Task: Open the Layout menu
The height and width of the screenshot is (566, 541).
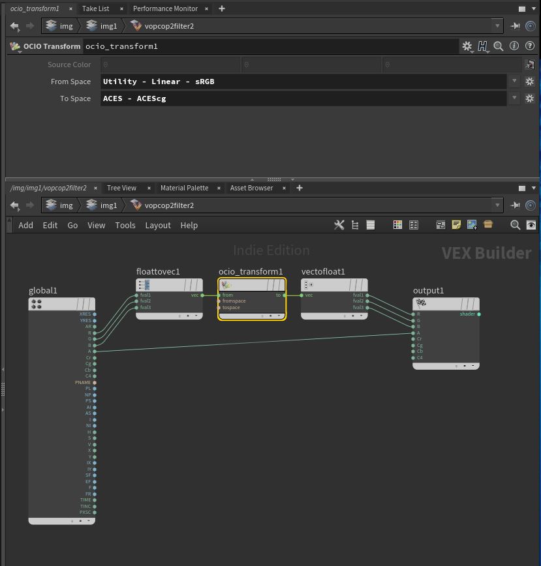Action: (158, 225)
